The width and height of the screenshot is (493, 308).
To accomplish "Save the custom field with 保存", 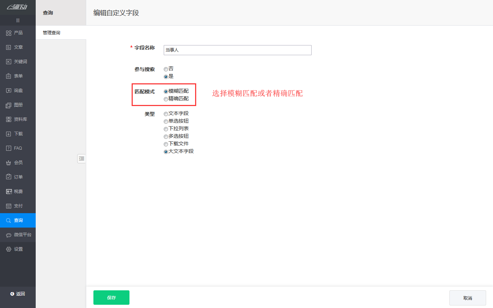I will 111,298.
